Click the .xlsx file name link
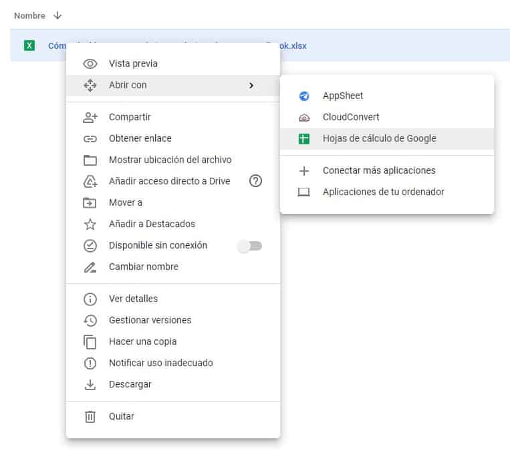The height and width of the screenshot is (465, 510). [x=293, y=46]
